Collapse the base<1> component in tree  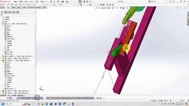click(x=1, y=24)
